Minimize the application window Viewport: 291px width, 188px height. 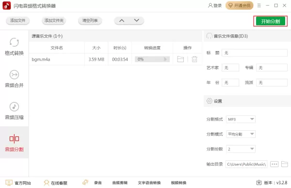point(267,5)
